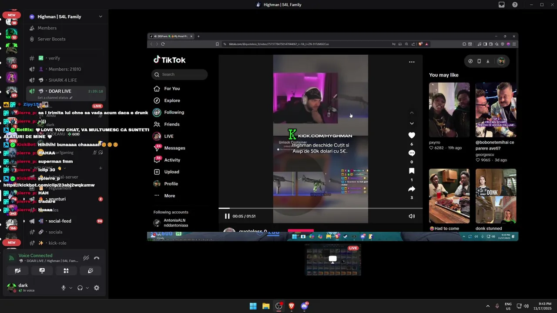Open Discord help question mark icon

515,5
